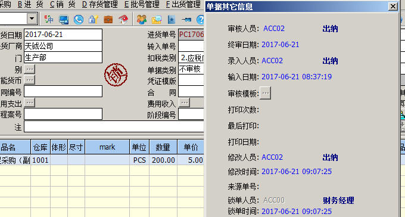
Task: Click the 生产部 department input field
Action: point(63,57)
